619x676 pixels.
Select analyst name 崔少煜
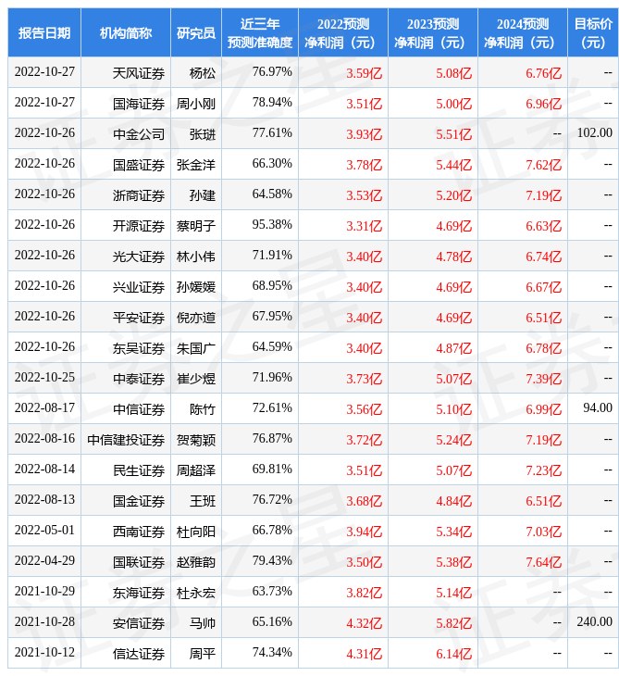196,379
